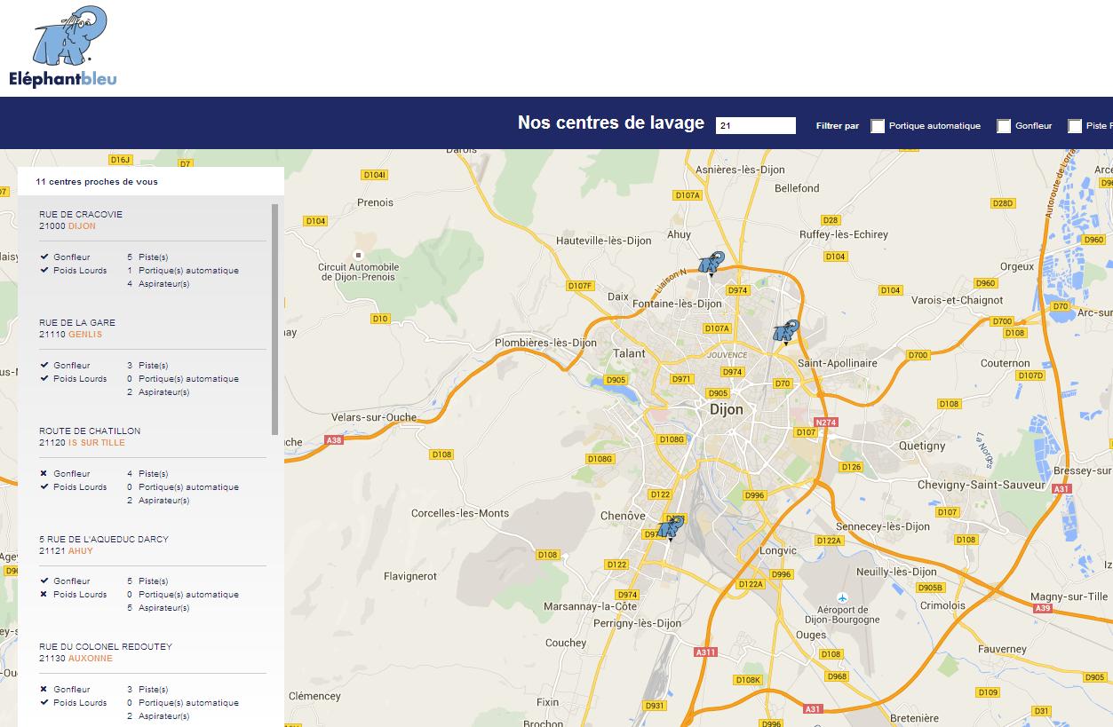Click the postal code search field
The image size is (1113, 727).
pos(756,126)
